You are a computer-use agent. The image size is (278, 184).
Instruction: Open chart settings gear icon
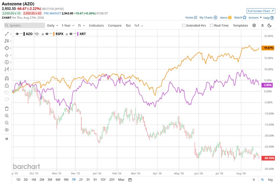point(254,25)
